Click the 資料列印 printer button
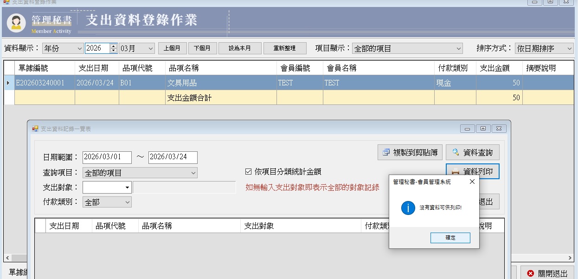 point(472,171)
